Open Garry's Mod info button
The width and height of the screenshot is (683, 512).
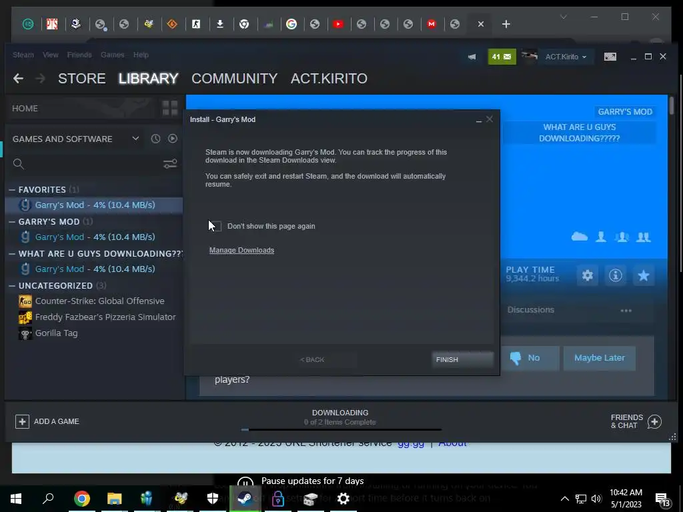(x=616, y=275)
